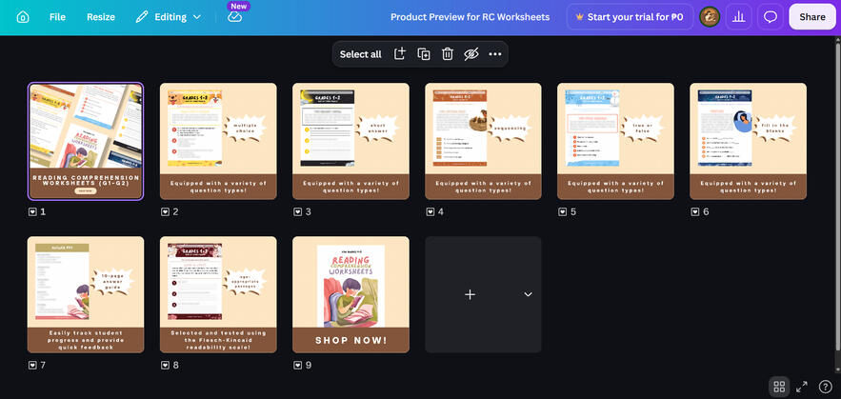Click the Share button
This screenshot has height=399, width=841.
pyautogui.click(x=812, y=17)
